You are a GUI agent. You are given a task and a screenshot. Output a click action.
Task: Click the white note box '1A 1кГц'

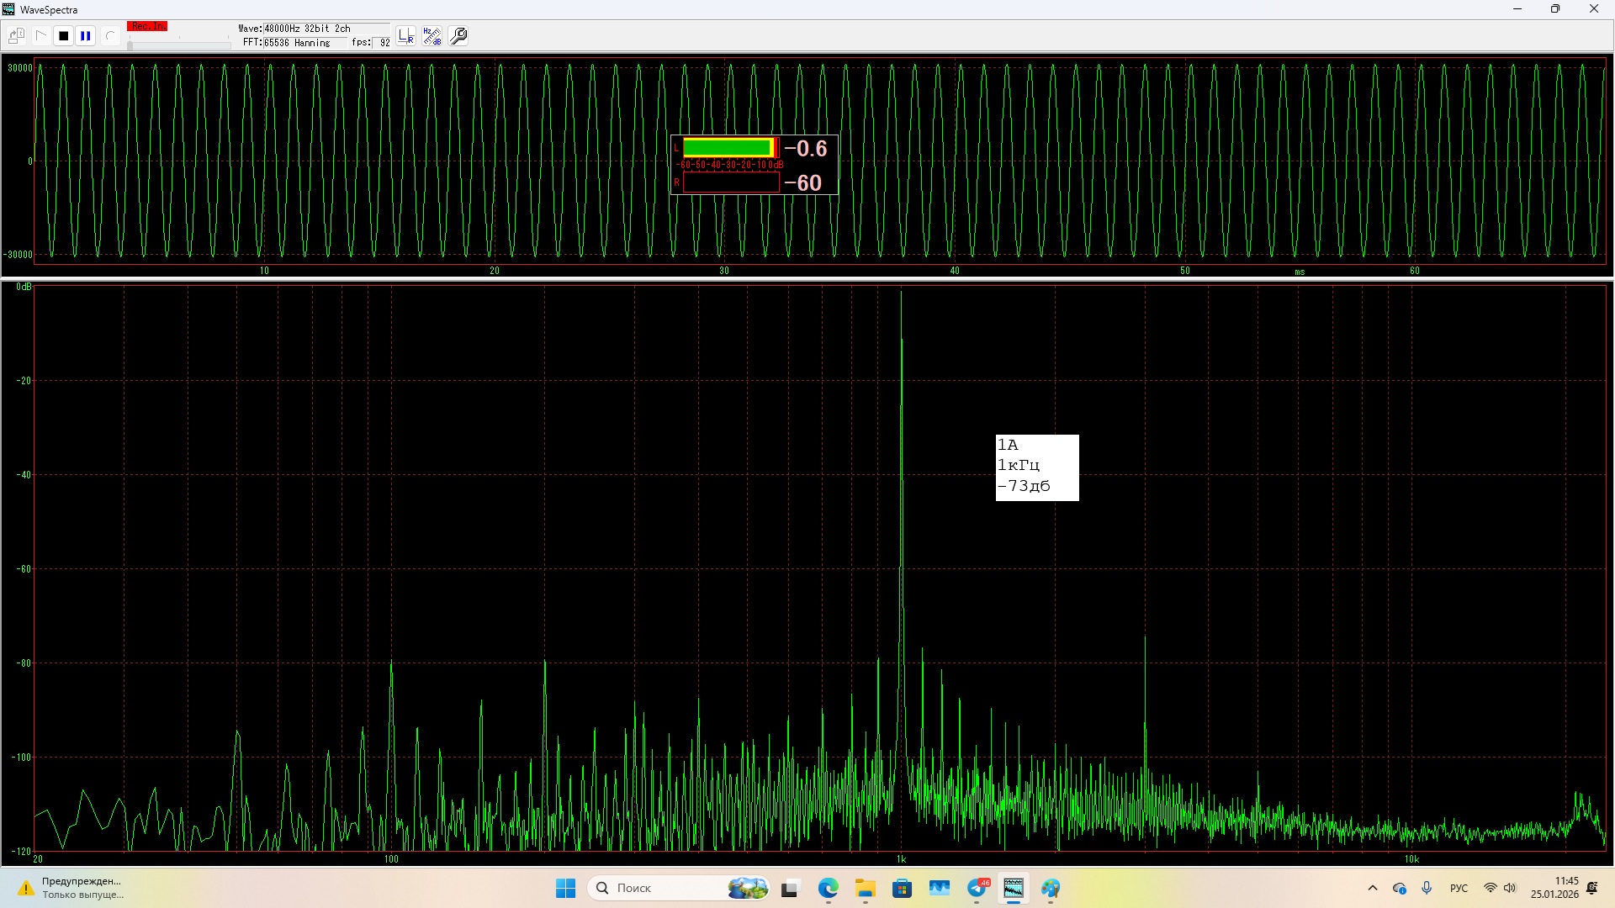[1036, 467]
